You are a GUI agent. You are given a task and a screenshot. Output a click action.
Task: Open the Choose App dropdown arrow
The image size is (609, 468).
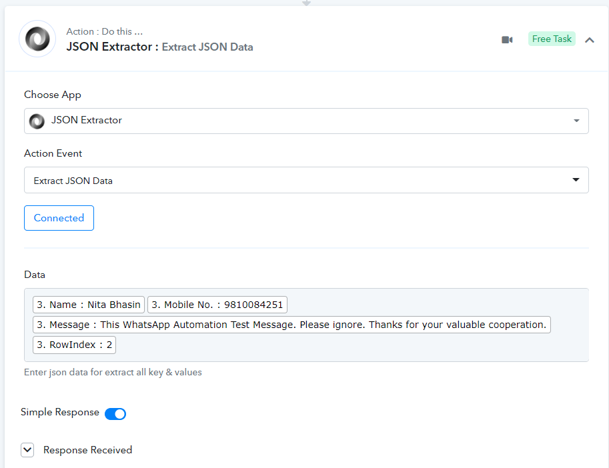pos(576,121)
